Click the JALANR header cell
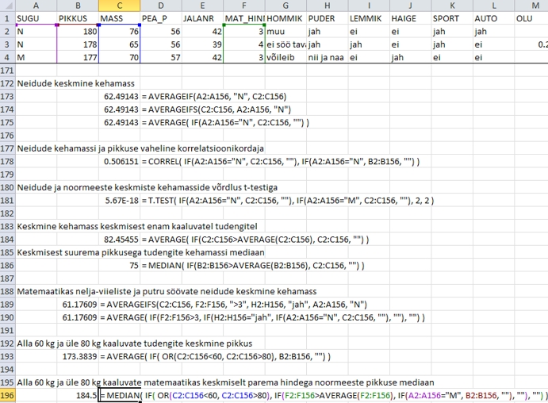Viewport: 548px width, 403px height. coord(202,18)
